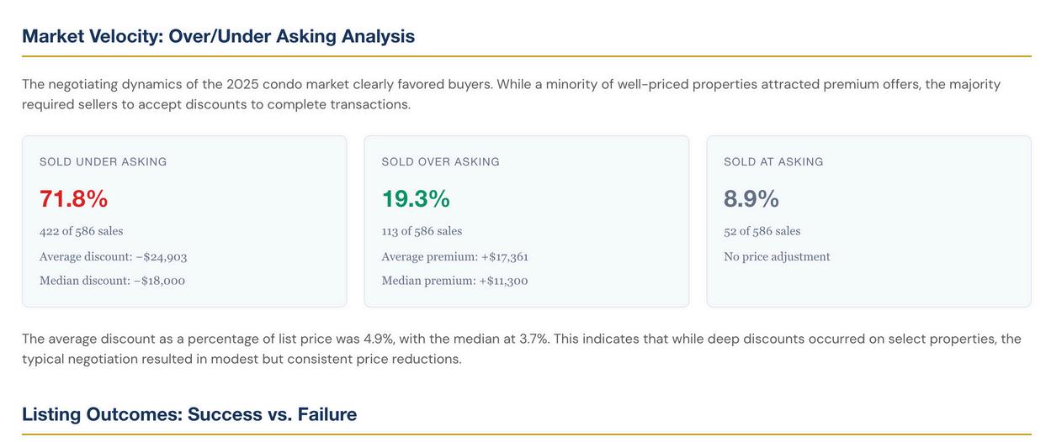Click the Average premium +$17,361 line
Screen dimensions: 1046x442
(x=454, y=256)
